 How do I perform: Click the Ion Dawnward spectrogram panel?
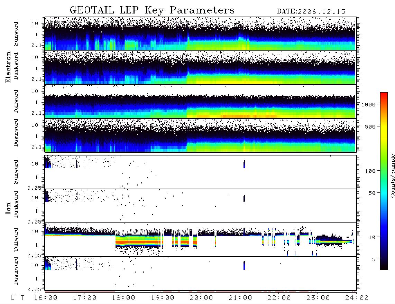click(x=201, y=273)
